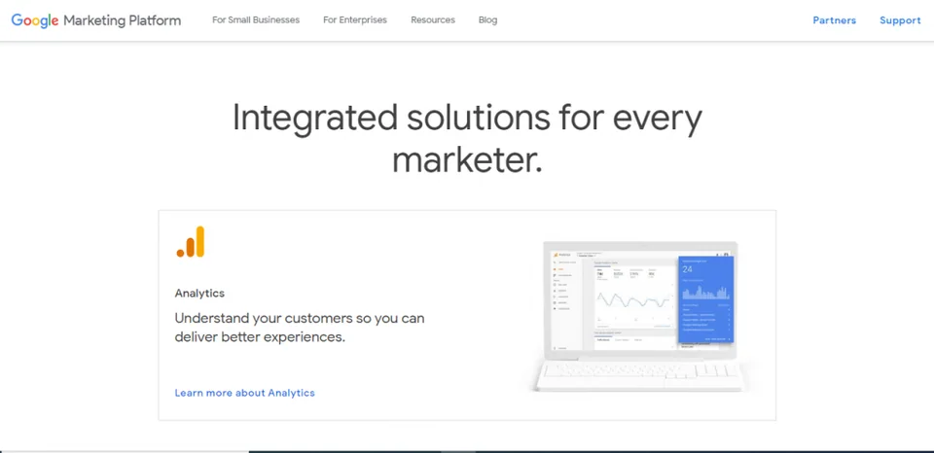Click the orange Analytics bar-chart icon
This screenshot has width=934, height=453.
191,242
